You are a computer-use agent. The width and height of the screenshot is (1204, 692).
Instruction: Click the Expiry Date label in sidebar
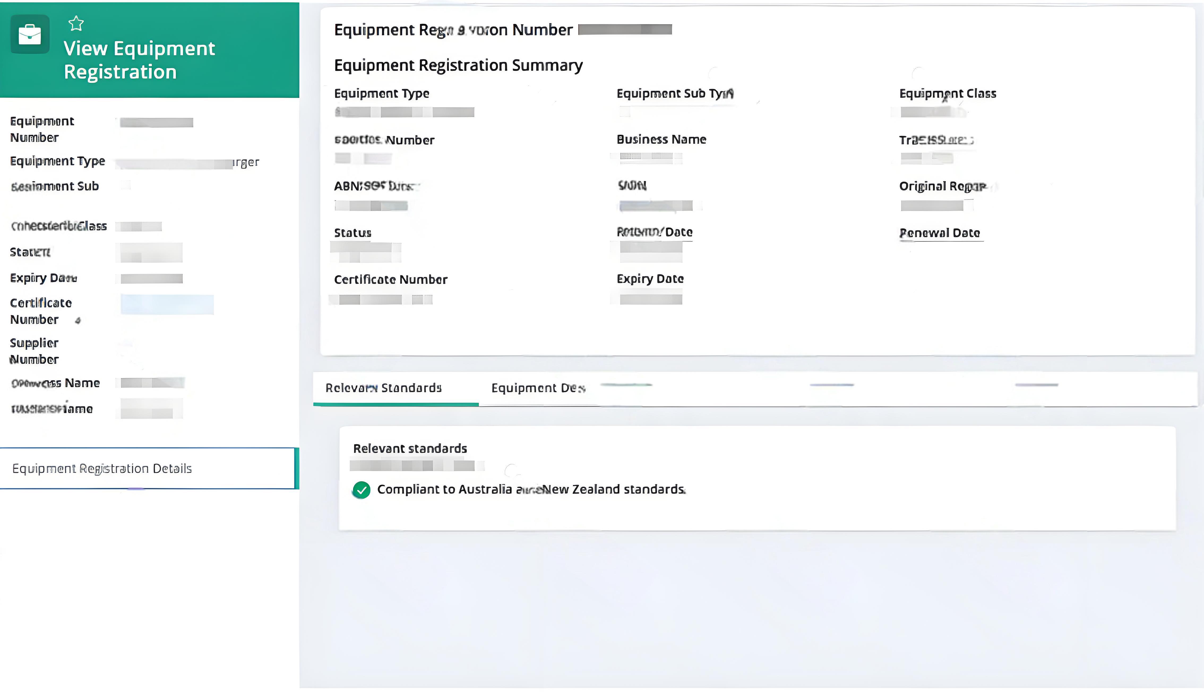pos(43,278)
